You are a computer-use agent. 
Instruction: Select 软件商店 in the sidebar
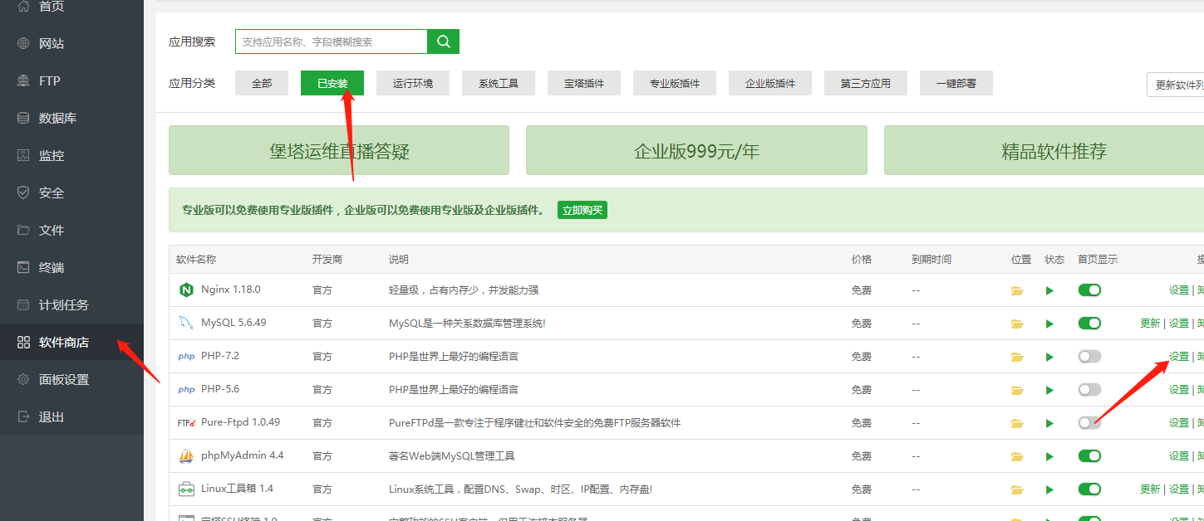[x=71, y=342]
